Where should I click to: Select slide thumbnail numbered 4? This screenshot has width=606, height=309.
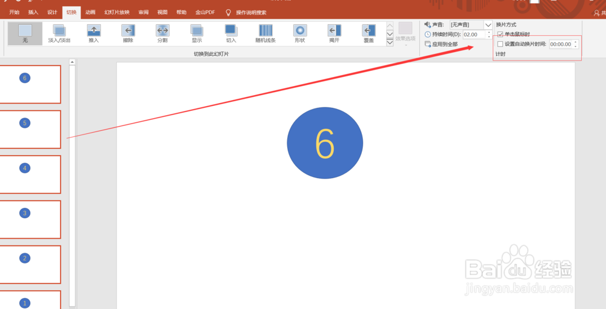[x=30, y=174]
